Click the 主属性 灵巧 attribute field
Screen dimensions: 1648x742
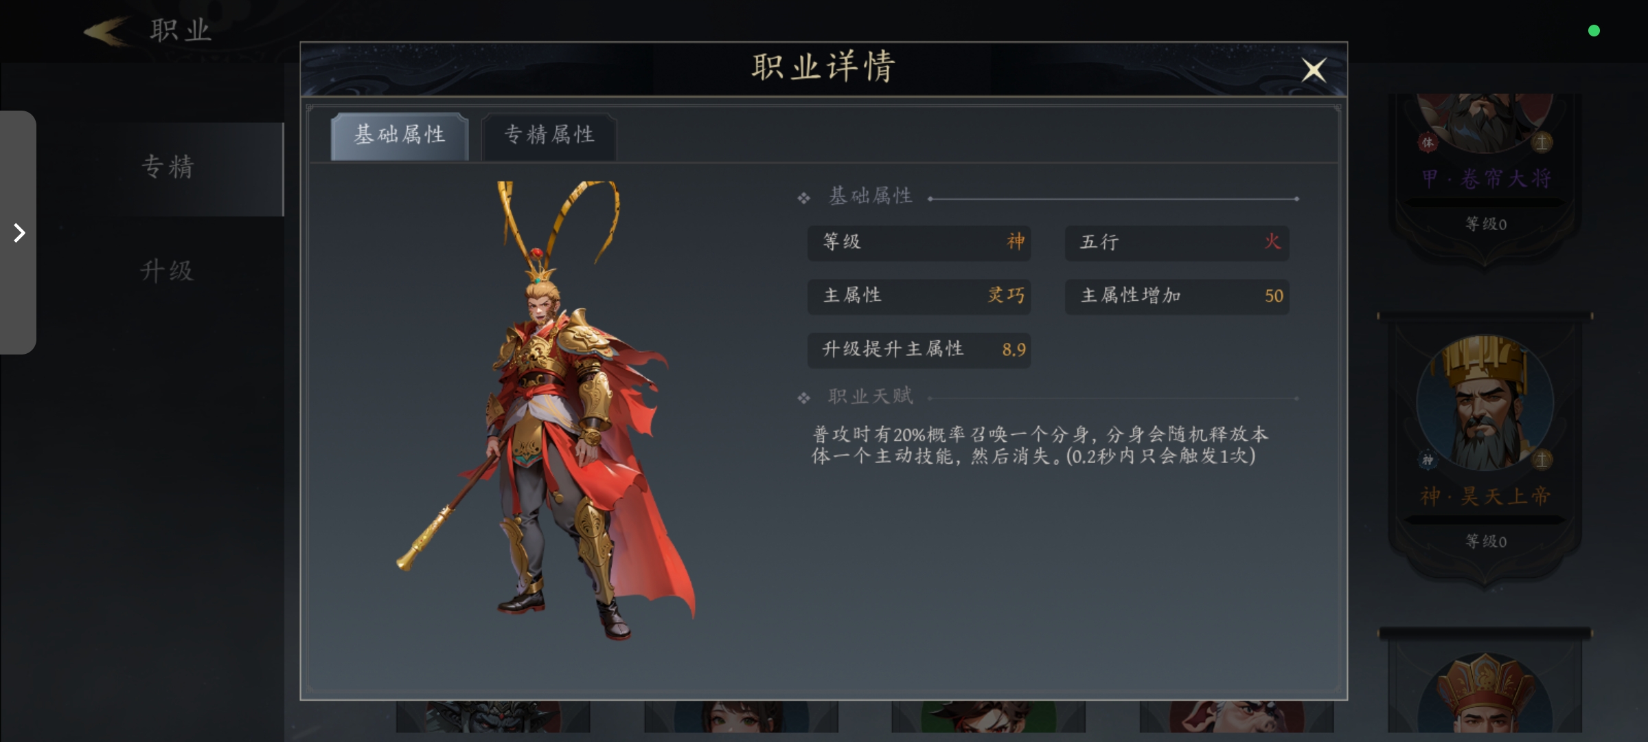919,296
